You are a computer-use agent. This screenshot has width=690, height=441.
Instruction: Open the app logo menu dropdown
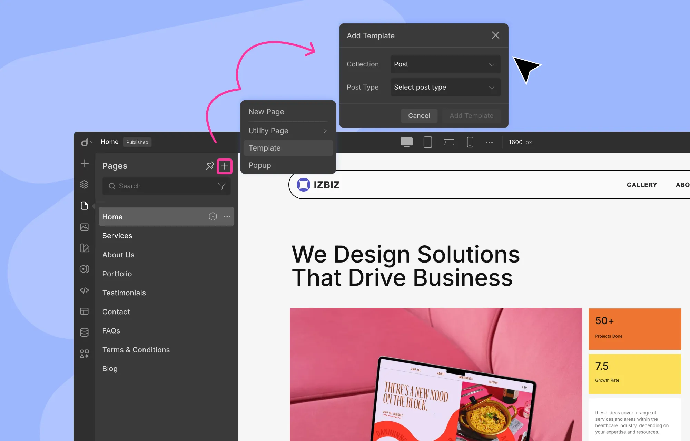click(x=87, y=142)
